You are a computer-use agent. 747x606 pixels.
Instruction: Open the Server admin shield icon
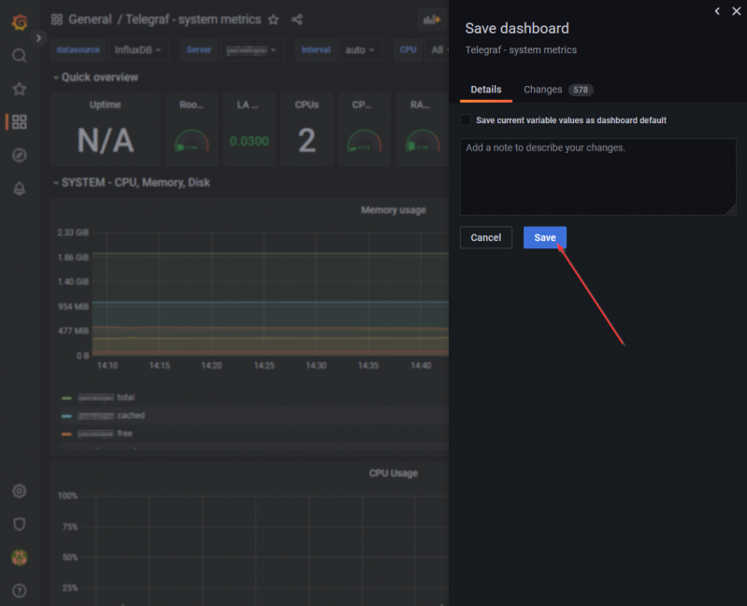(x=19, y=524)
